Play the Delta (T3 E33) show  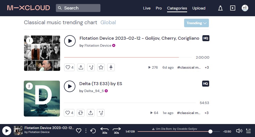coord(70,86)
